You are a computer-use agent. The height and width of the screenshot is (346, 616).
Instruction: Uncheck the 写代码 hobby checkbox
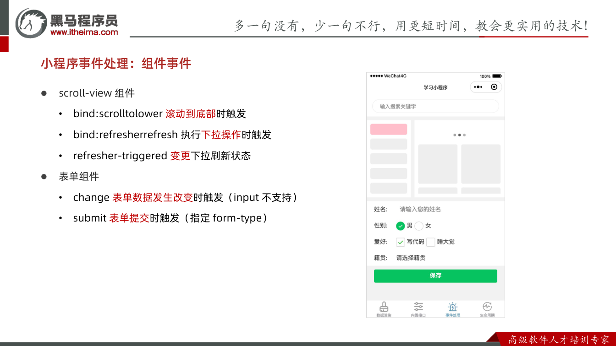tap(401, 242)
